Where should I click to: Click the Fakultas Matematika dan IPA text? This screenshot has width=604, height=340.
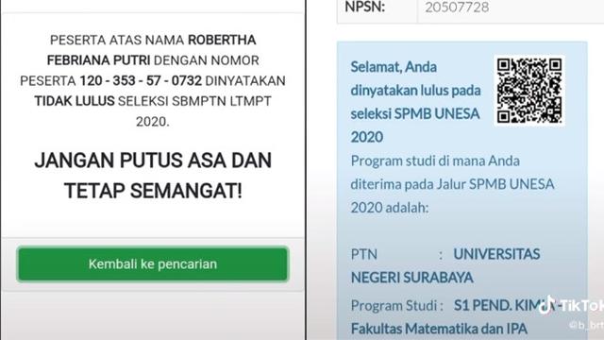(439, 329)
